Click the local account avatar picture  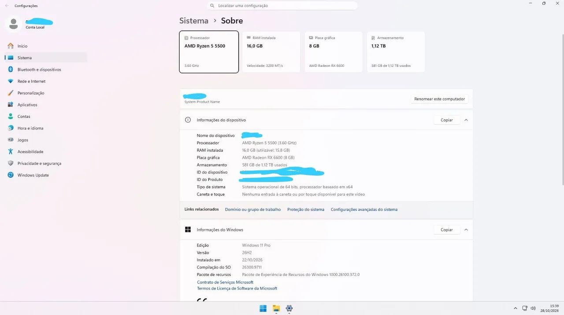(x=14, y=24)
